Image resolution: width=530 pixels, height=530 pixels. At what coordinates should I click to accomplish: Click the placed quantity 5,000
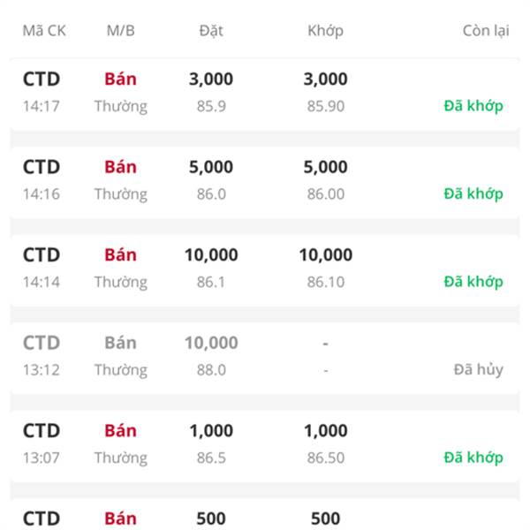click(211, 167)
